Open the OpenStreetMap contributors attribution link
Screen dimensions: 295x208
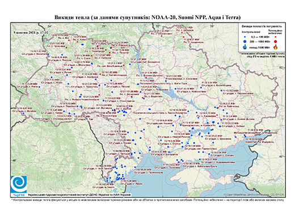pyautogui.click(x=254, y=194)
